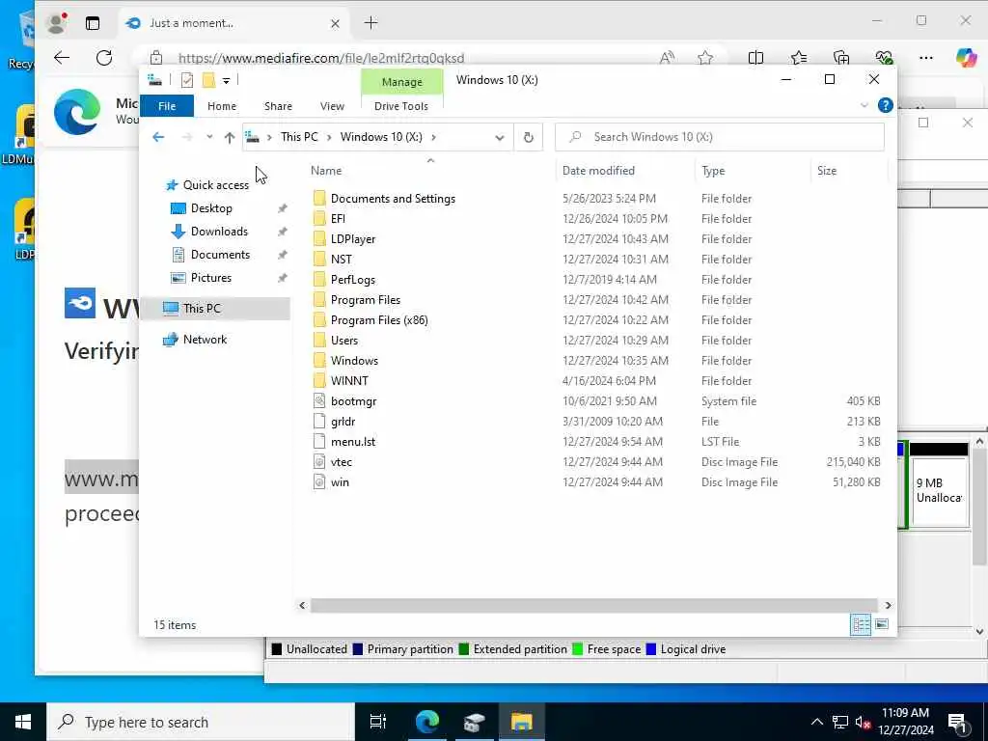Select Network in navigation pane
This screenshot has width=988, height=741.
pos(205,339)
